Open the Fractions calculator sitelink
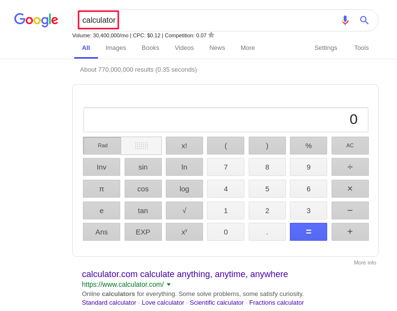 [276, 303]
